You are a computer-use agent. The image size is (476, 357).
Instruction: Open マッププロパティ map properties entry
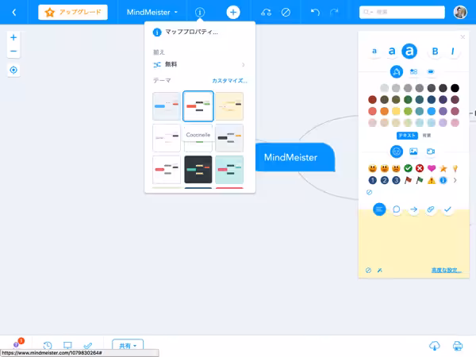[185, 32]
